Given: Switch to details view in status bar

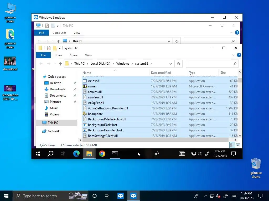Looking at the screenshot, I should point(232,145).
